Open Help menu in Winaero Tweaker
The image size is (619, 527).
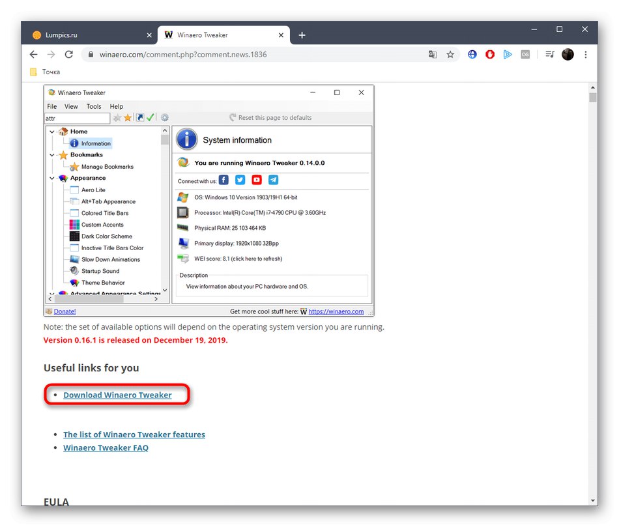pos(117,106)
